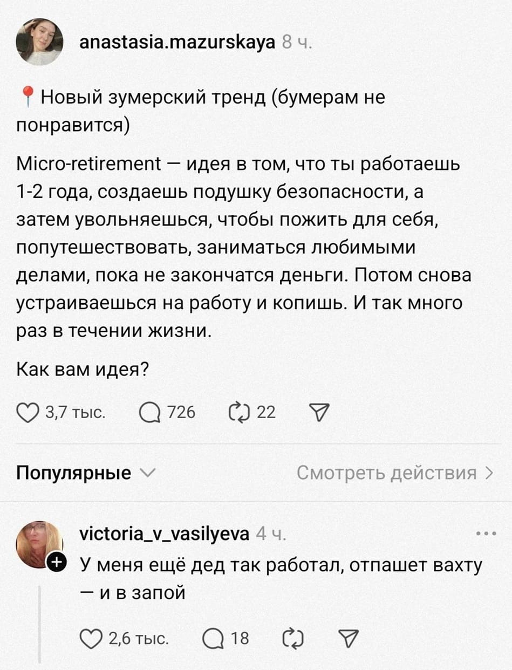Open anastasia.mazurskaya's profile from the username

pyautogui.click(x=178, y=42)
